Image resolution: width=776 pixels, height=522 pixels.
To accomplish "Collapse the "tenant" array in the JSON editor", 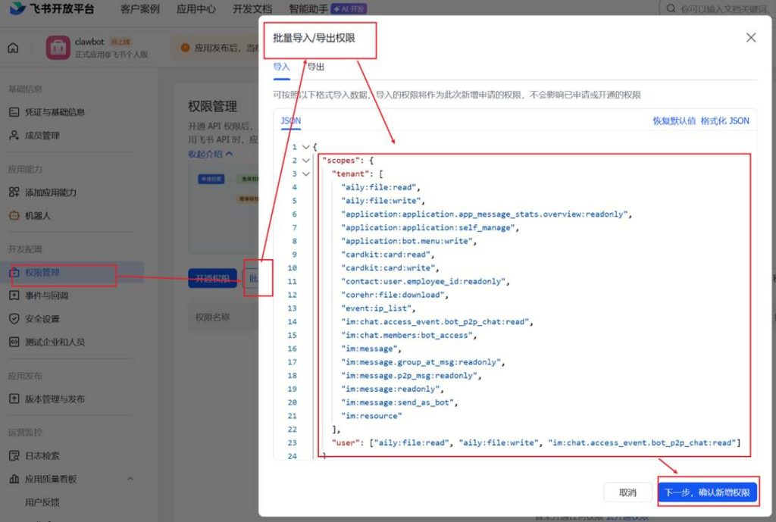I will coord(305,173).
